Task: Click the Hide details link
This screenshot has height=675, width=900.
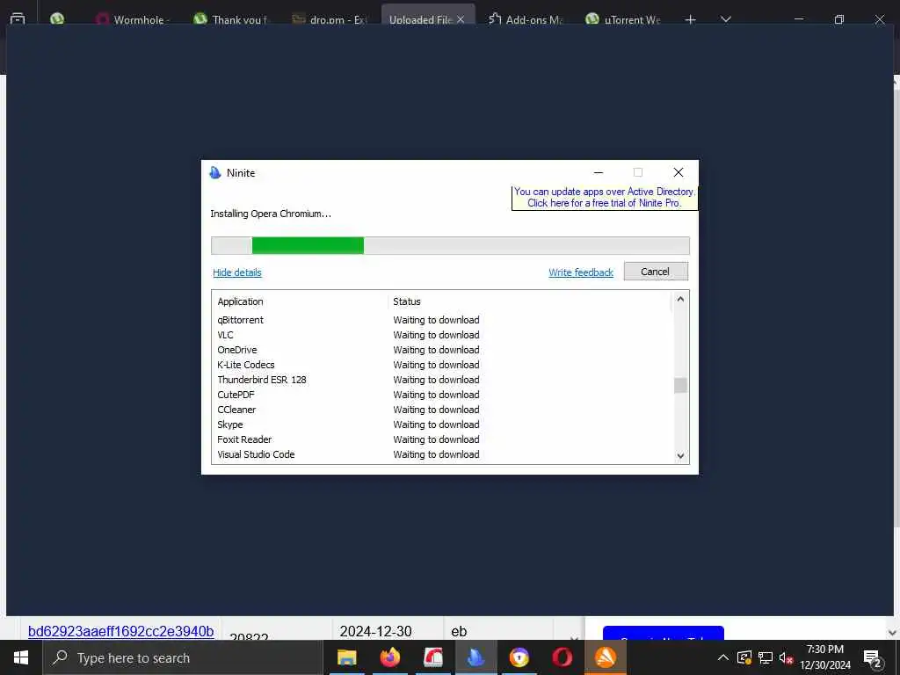Action: tap(237, 272)
